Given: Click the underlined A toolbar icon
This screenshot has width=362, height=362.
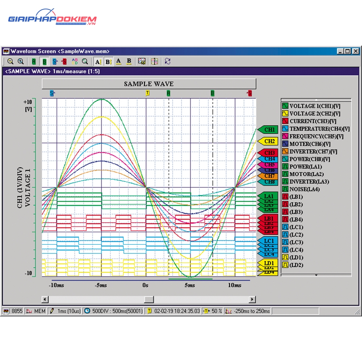Looking at the screenshot, I should 118,62.
